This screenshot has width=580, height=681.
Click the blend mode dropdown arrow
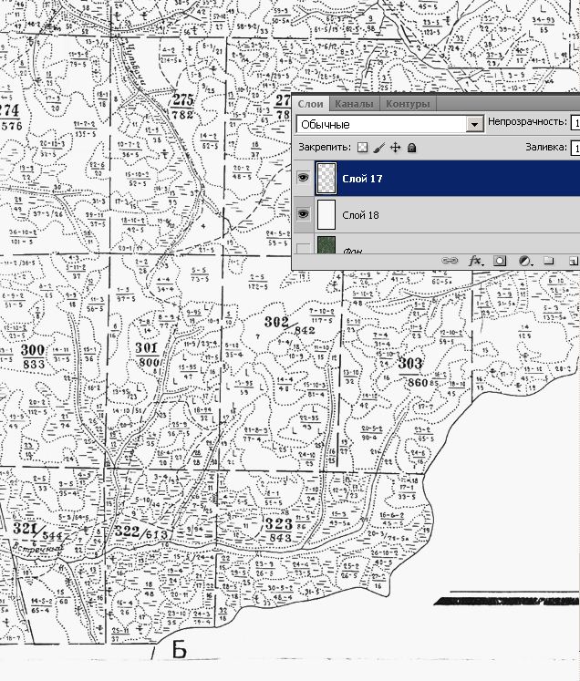(474, 124)
